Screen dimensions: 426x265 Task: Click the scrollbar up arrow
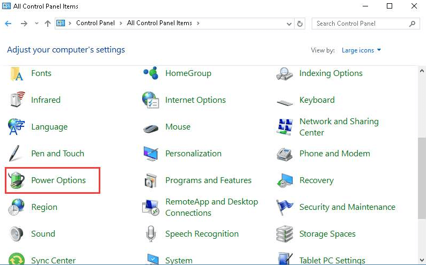(422, 71)
